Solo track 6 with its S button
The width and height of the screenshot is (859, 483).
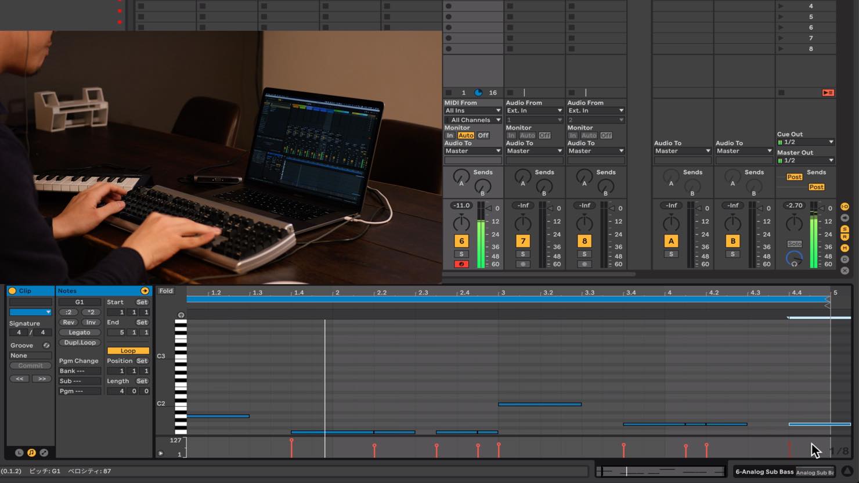(461, 254)
